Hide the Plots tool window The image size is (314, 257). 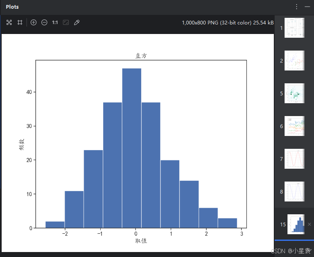coord(307,7)
